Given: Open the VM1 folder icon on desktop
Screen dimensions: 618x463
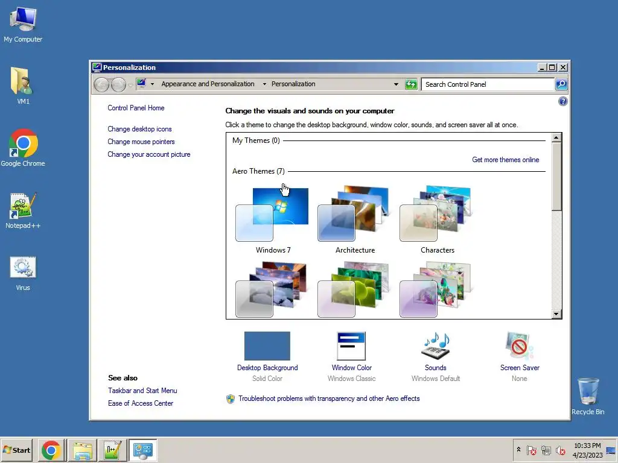Looking at the screenshot, I should point(23,86).
